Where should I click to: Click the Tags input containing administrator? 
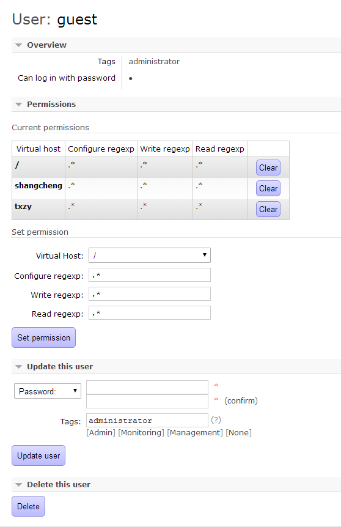click(x=147, y=421)
